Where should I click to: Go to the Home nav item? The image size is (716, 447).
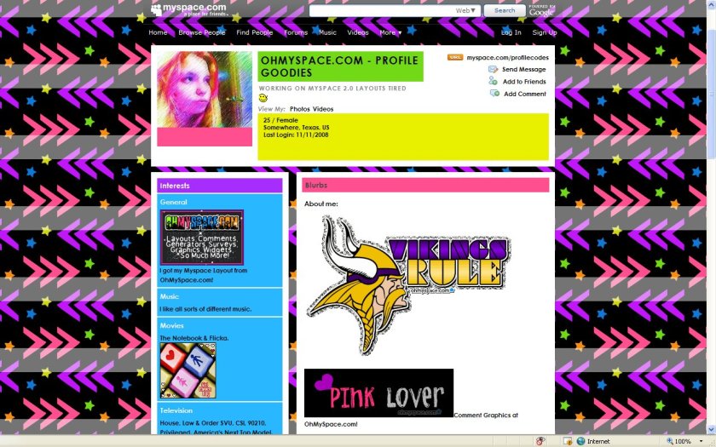(x=158, y=32)
